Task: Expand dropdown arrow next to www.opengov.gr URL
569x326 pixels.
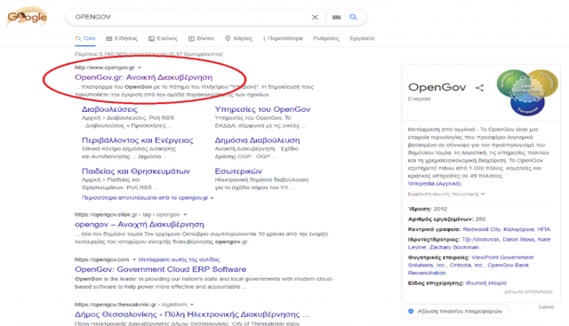Action: (x=140, y=68)
